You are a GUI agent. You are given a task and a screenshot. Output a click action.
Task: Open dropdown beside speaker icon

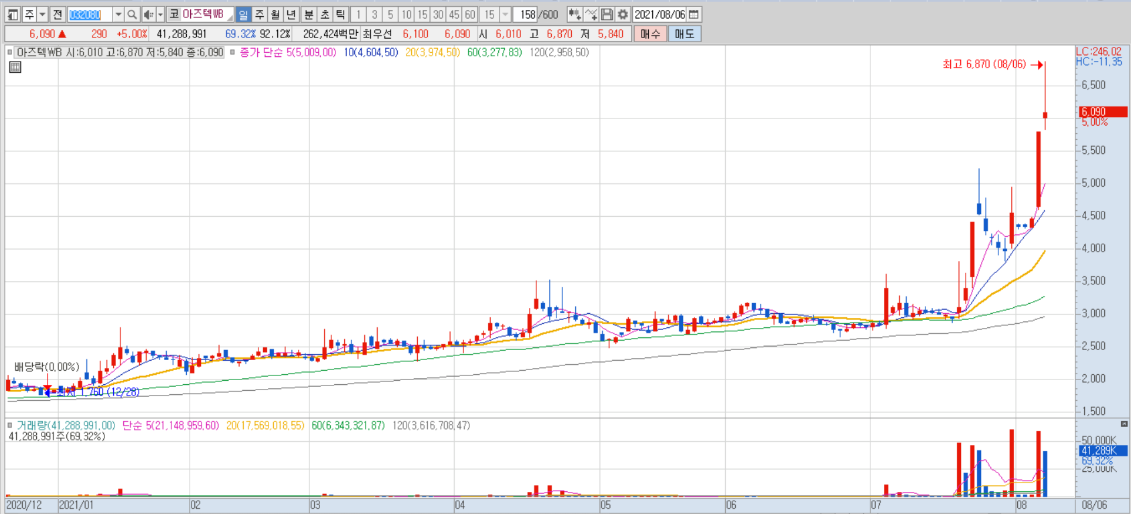160,14
